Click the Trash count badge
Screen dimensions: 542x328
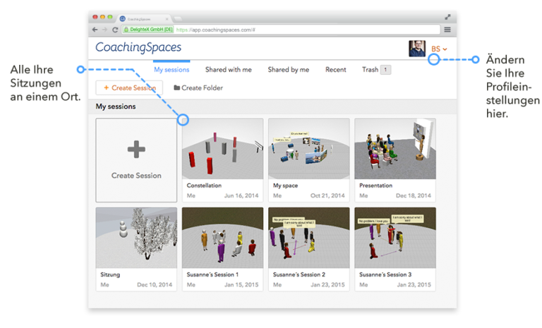coord(385,69)
